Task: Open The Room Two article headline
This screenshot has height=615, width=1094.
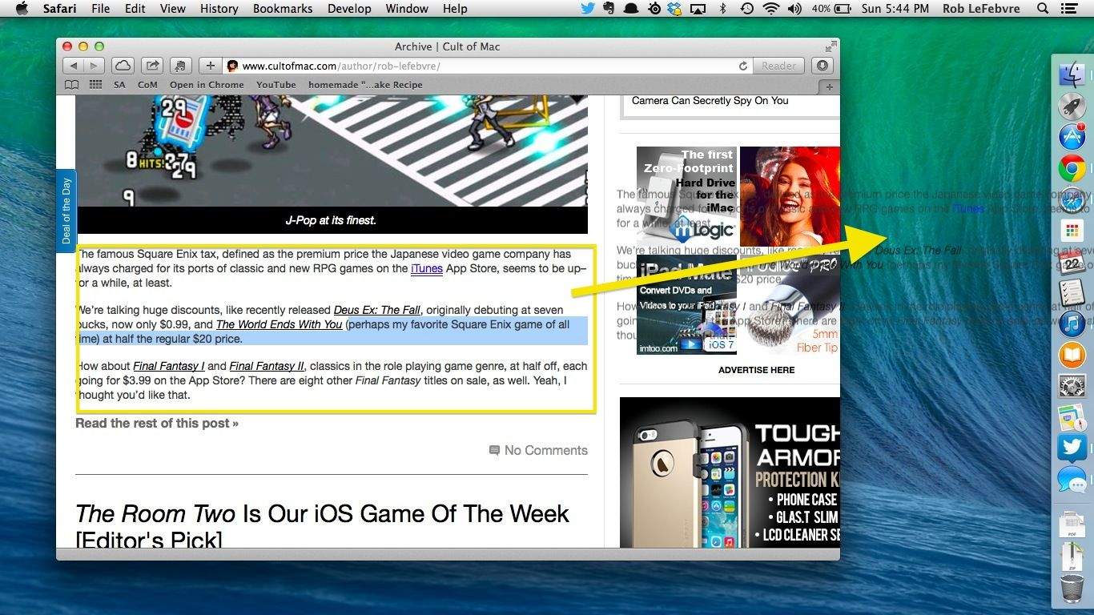Action: pyautogui.click(x=322, y=525)
